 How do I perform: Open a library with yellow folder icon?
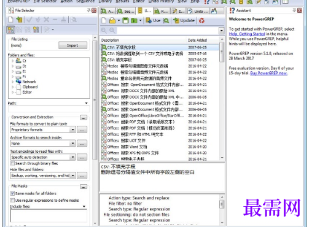(112, 20)
